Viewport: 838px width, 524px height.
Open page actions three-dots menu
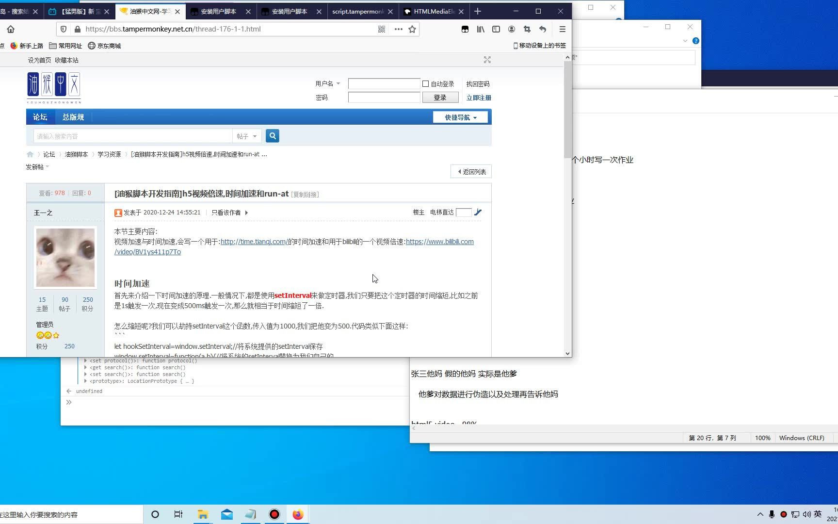tap(398, 29)
